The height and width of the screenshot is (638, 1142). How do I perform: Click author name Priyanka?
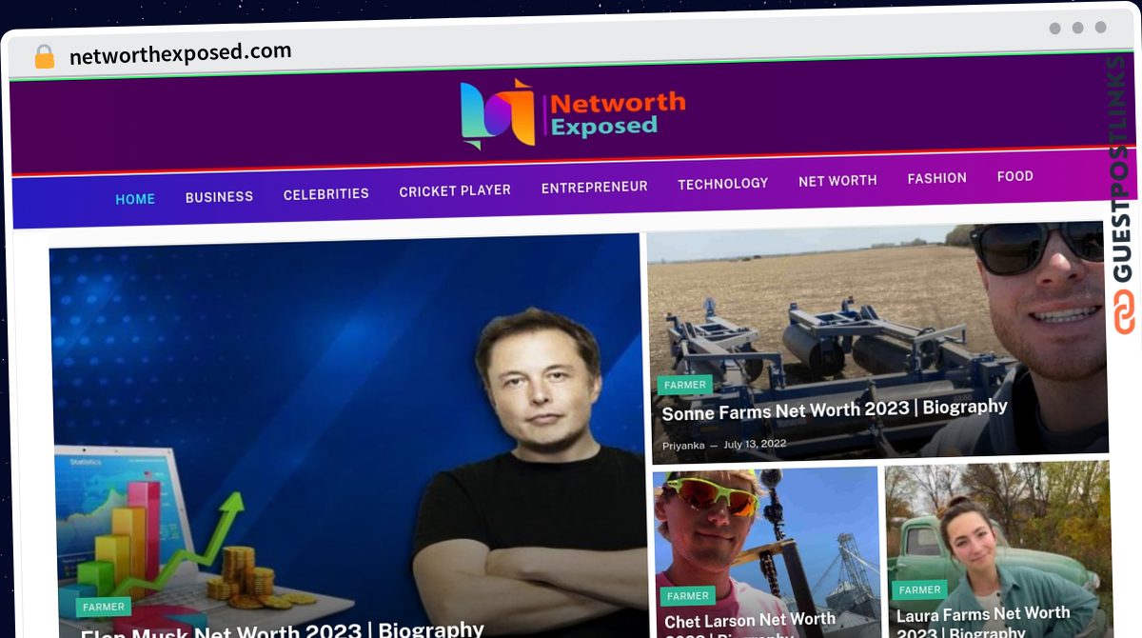(x=683, y=445)
